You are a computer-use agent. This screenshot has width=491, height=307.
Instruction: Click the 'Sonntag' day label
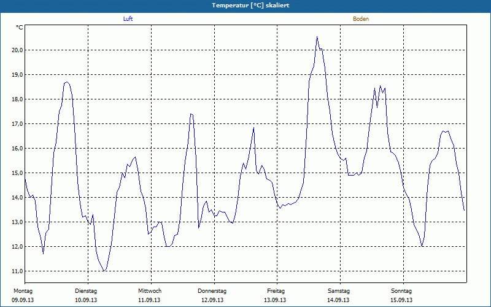pyautogui.click(x=401, y=291)
